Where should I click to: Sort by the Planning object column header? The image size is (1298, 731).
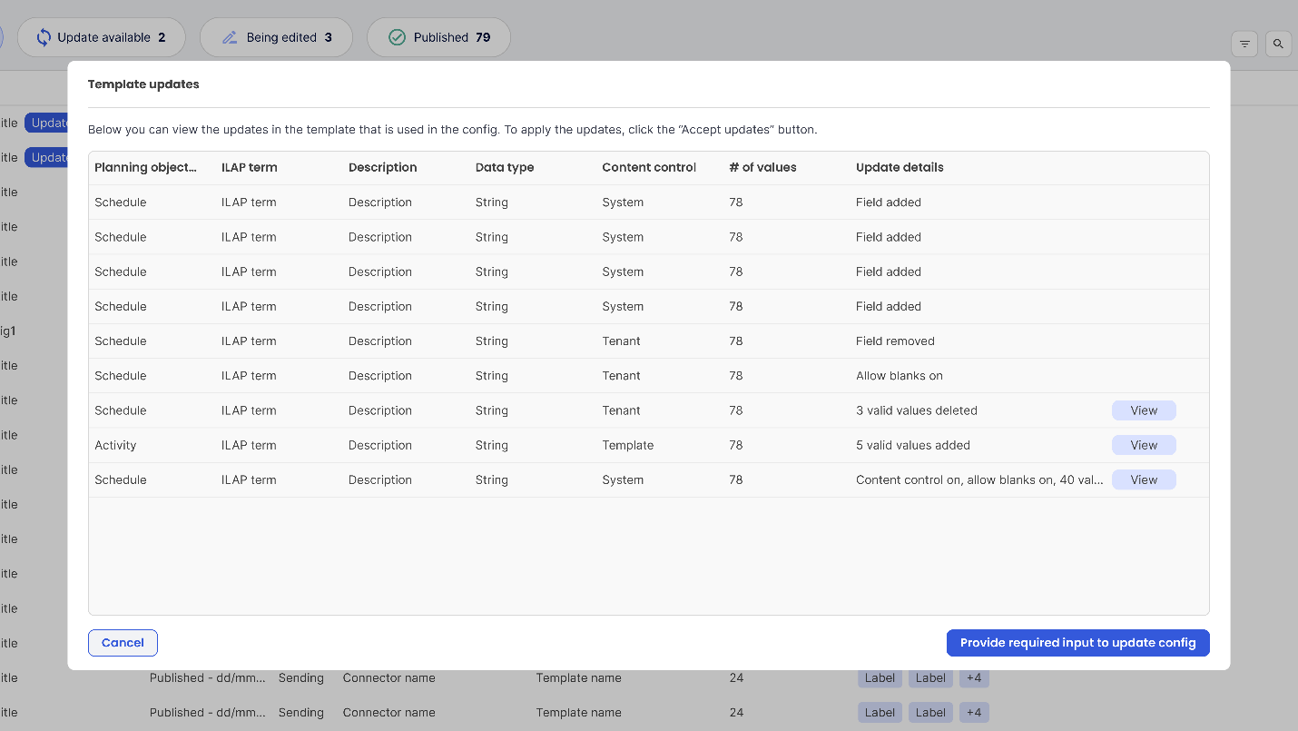click(145, 167)
